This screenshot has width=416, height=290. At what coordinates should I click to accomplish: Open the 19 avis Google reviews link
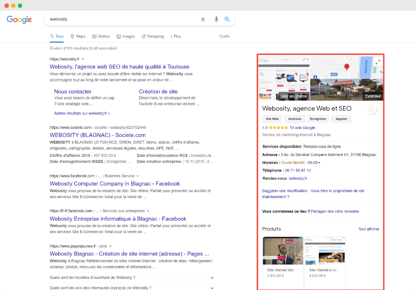[x=302, y=128]
